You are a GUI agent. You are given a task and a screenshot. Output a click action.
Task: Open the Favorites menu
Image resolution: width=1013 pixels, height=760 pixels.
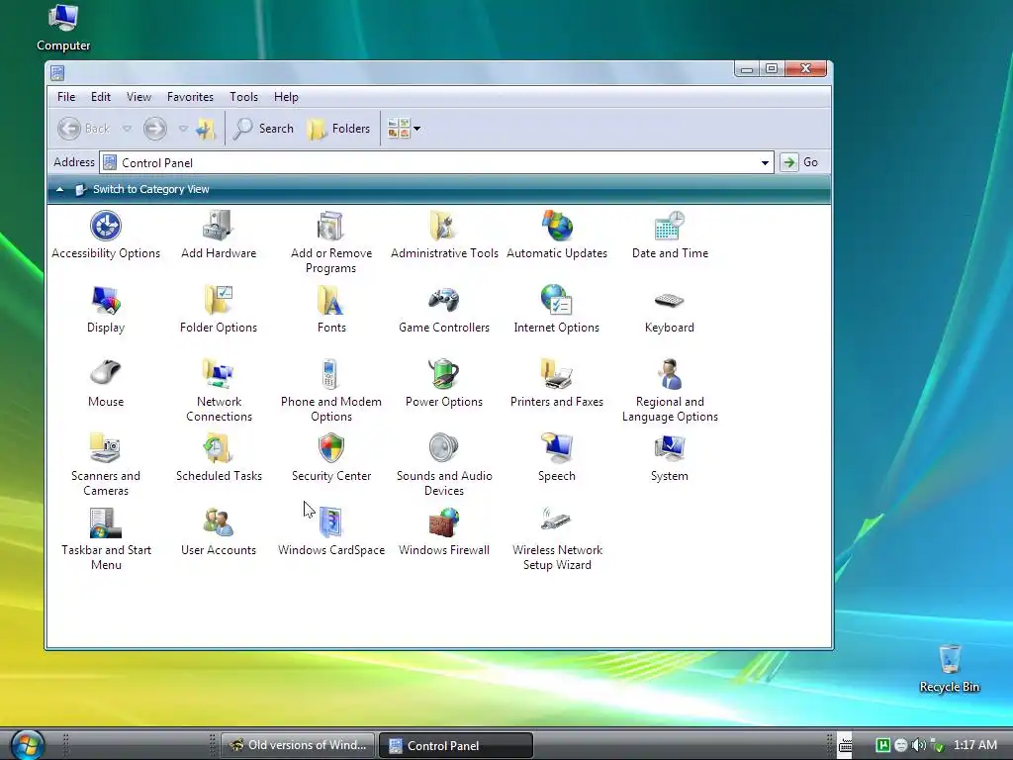coord(190,97)
